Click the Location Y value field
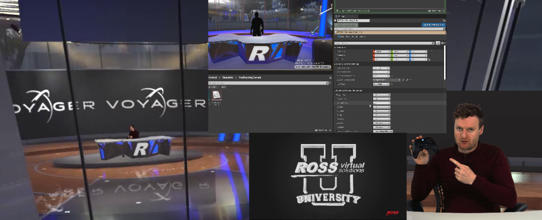This screenshot has width=542, height=220. pyautogui.click(x=400, y=51)
